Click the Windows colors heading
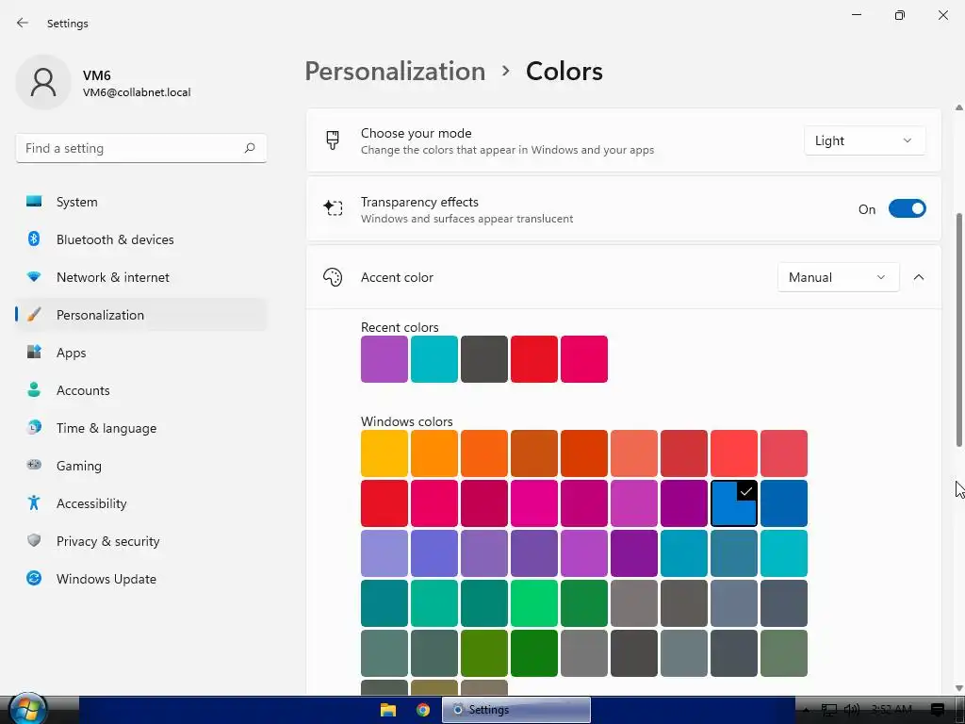 tap(407, 421)
